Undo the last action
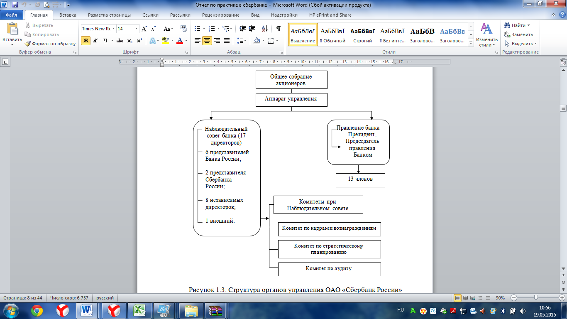 click(24, 5)
